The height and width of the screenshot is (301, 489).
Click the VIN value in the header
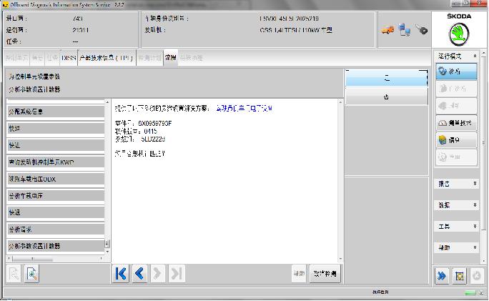tap(289, 19)
